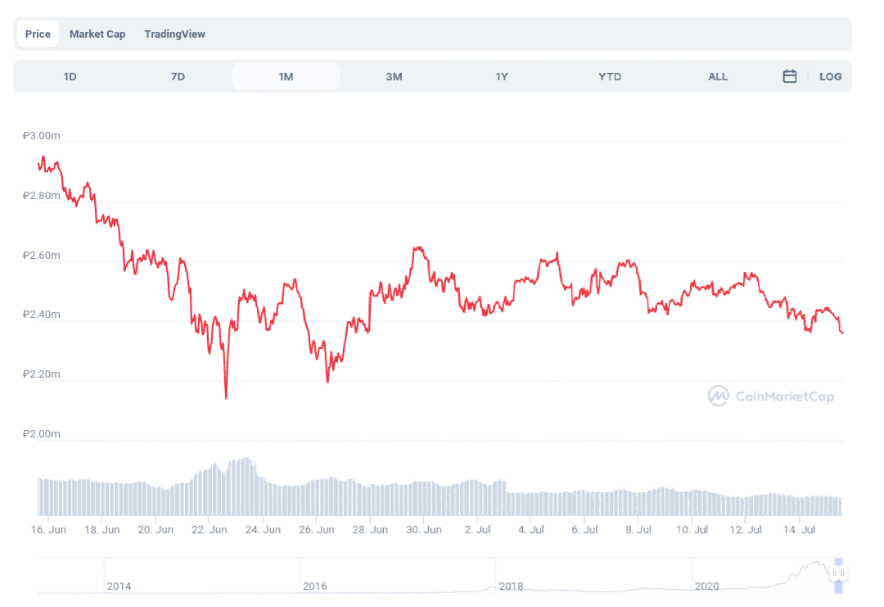Image resolution: width=884 pixels, height=607 pixels.
Task: Click the 2016 area in the overview timeline
Action: pyautogui.click(x=315, y=586)
